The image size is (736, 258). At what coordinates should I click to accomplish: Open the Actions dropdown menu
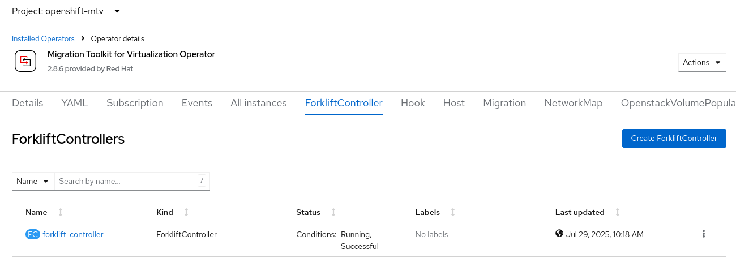tap(702, 62)
